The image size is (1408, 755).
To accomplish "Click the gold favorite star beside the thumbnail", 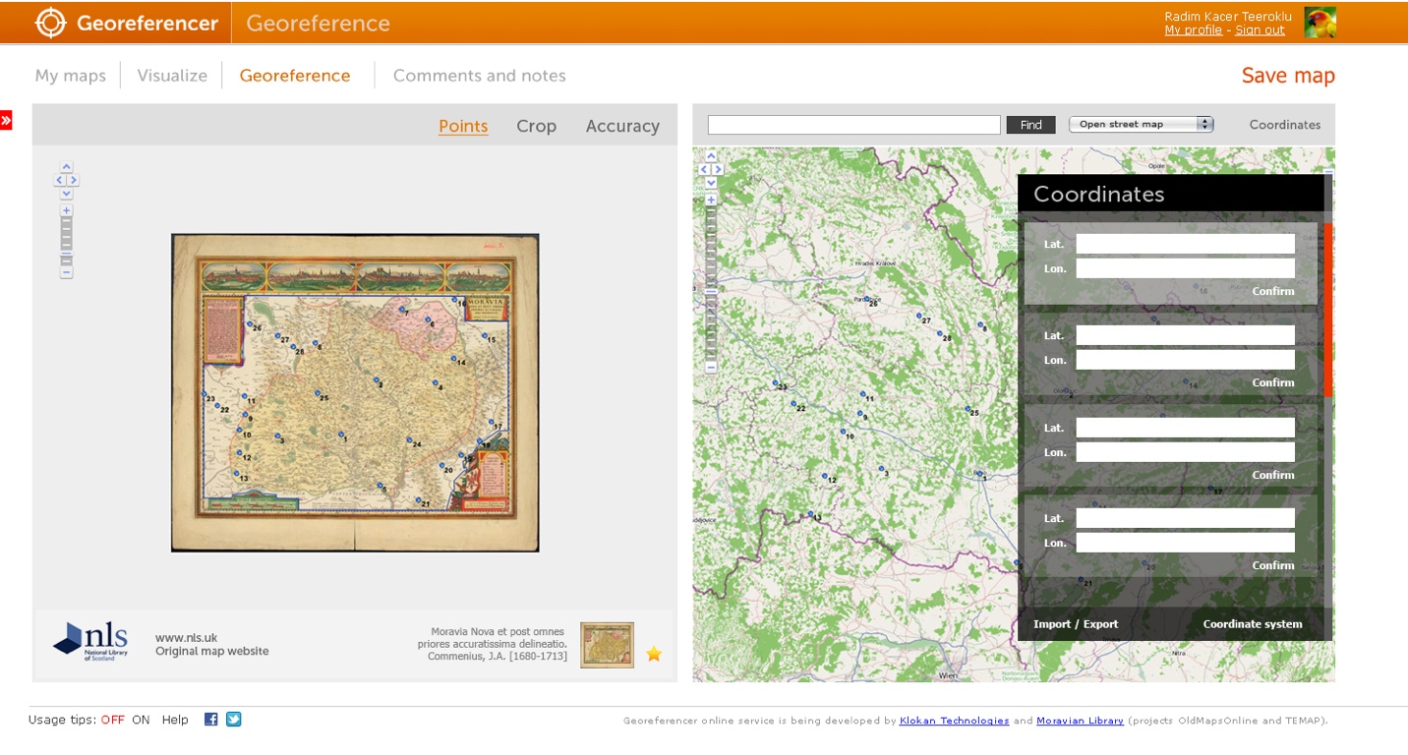I will point(654,654).
